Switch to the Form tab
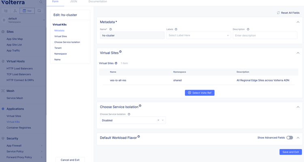Screen dimensions: 304x162 [x=55, y=2]
